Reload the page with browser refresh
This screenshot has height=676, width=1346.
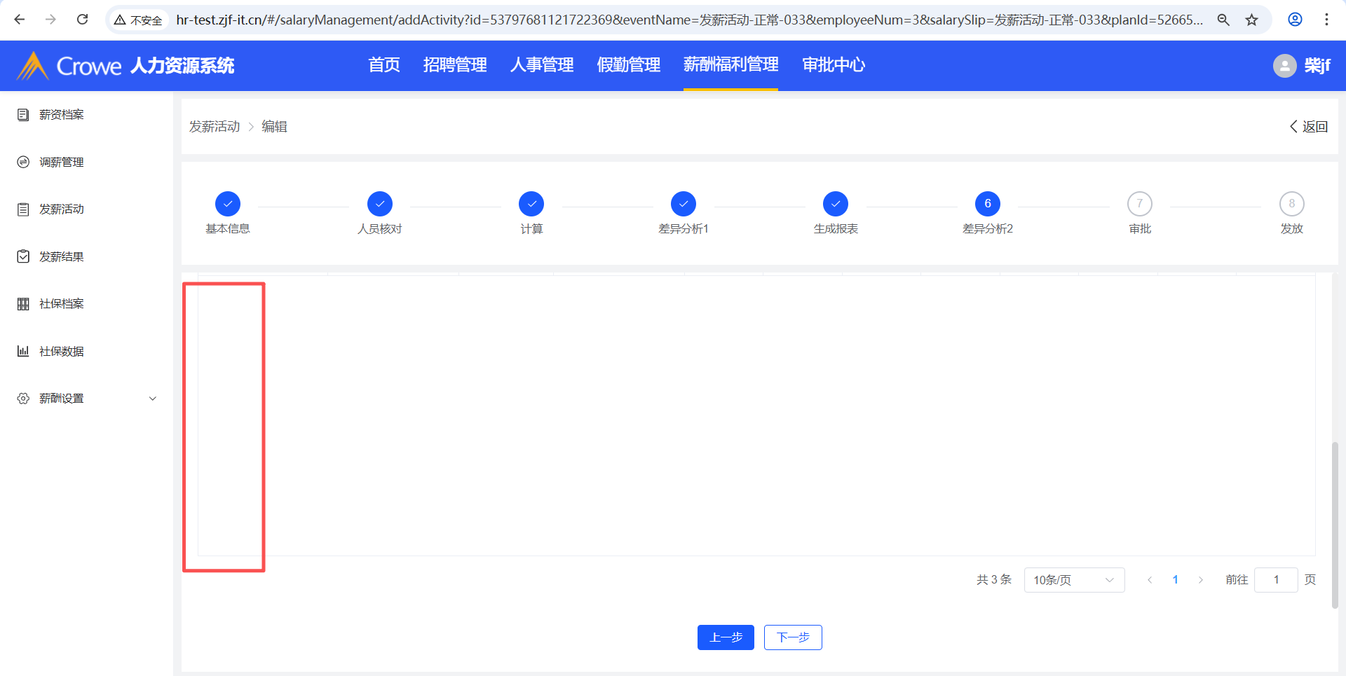[83, 20]
